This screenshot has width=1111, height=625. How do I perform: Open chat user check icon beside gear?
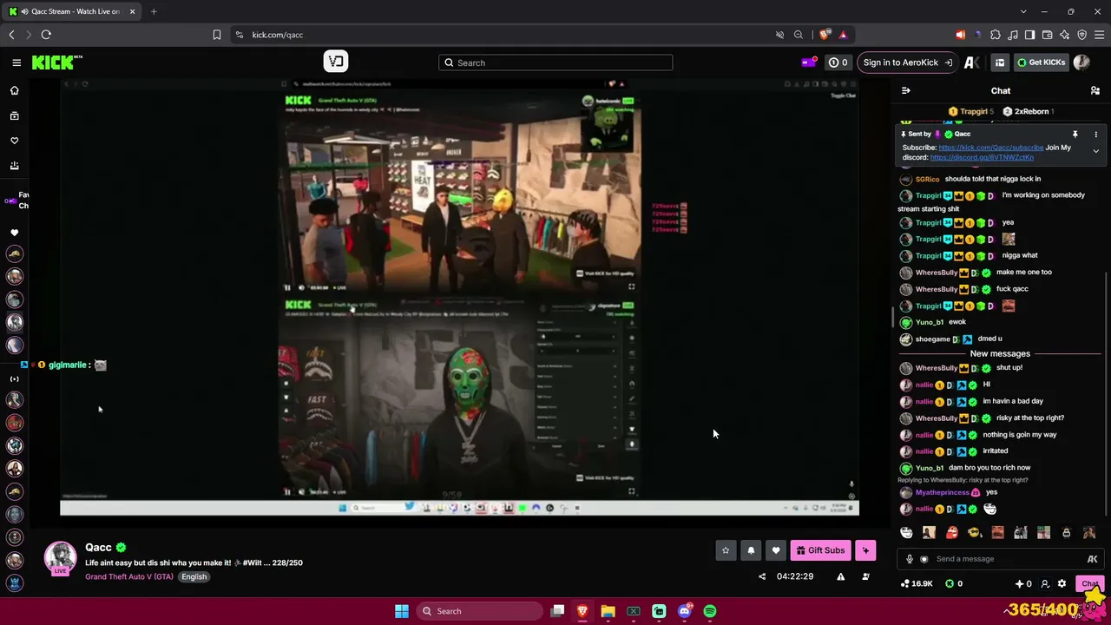coord(1045,584)
